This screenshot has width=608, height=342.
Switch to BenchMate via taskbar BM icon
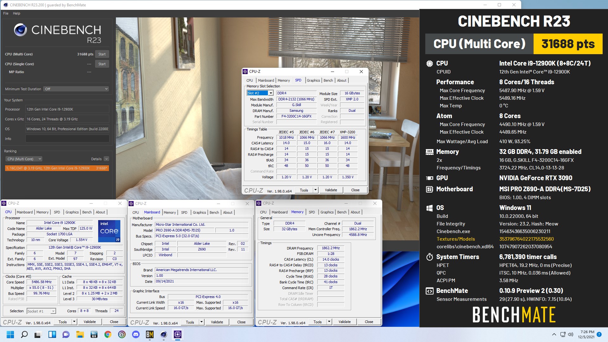click(x=149, y=334)
